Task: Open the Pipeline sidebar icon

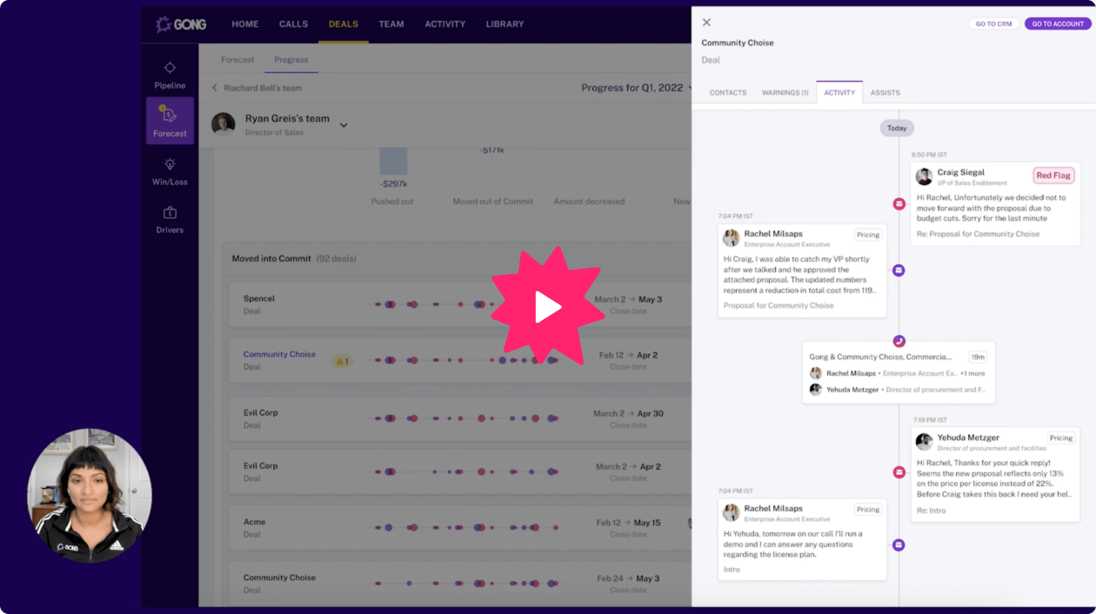Action: tap(170, 75)
